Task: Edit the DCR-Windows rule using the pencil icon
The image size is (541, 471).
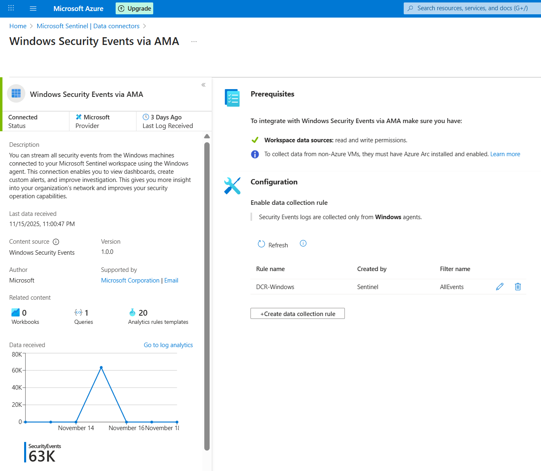Action: click(499, 287)
